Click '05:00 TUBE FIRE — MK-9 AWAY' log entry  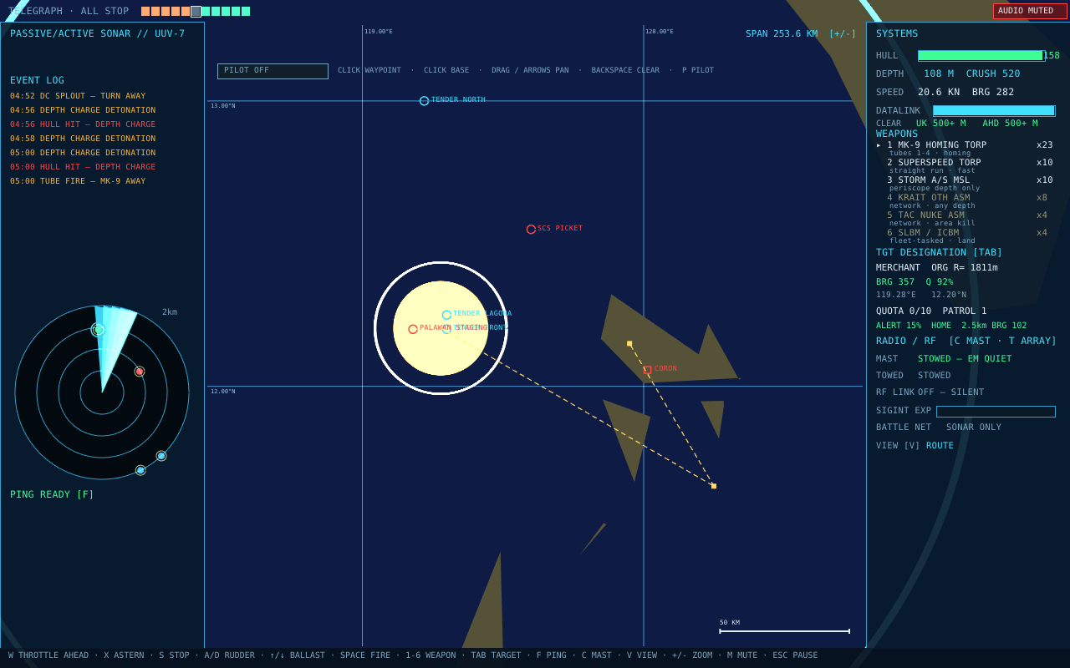pos(78,181)
